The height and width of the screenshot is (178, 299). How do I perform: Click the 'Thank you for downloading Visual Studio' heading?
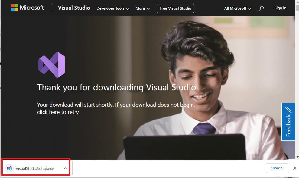tap(116, 87)
